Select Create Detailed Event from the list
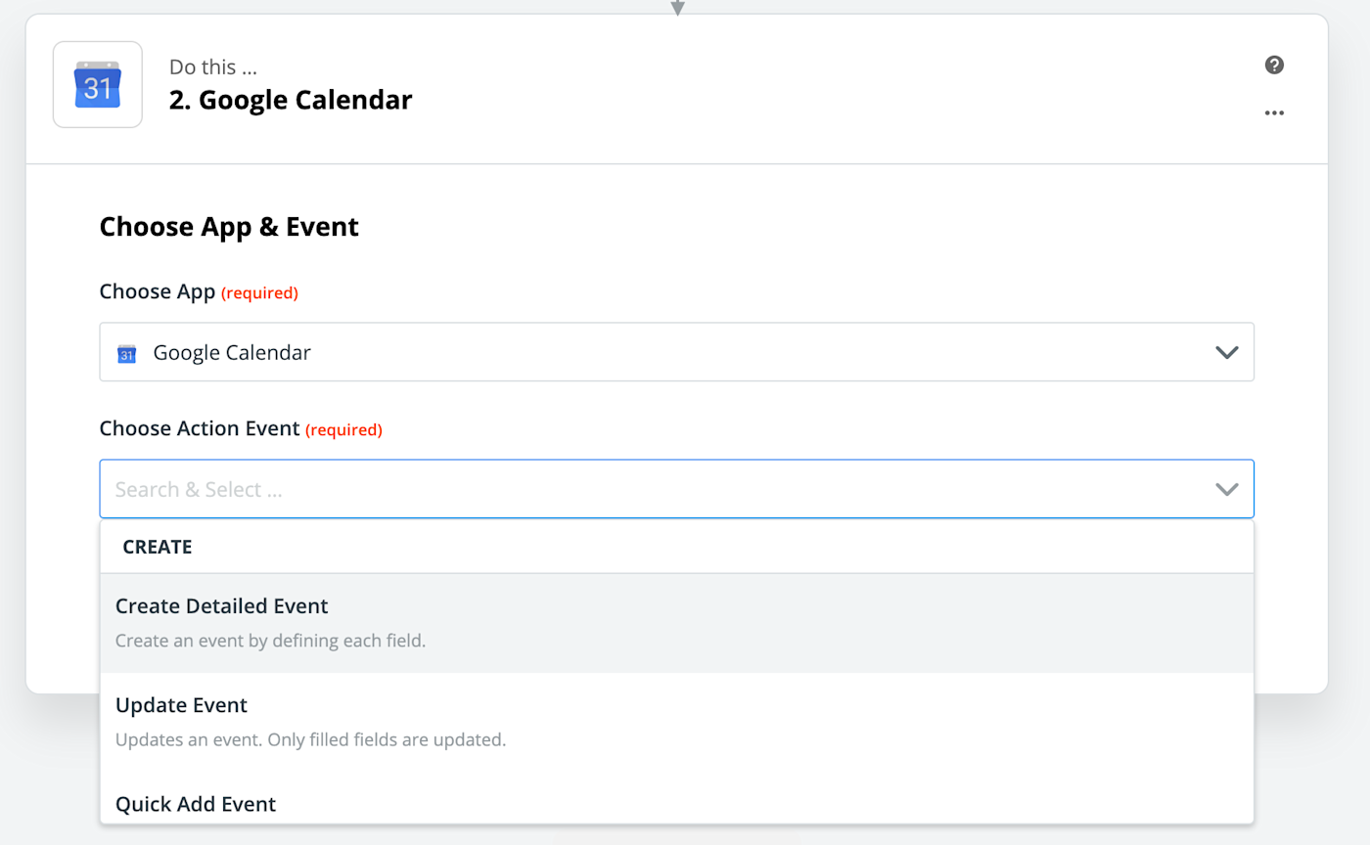Image resolution: width=1370 pixels, height=845 pixels. click(221, 606)
